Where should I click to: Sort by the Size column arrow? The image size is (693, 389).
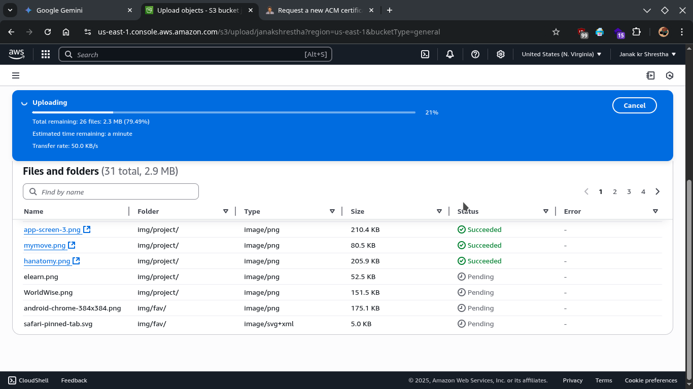(439, 211)
